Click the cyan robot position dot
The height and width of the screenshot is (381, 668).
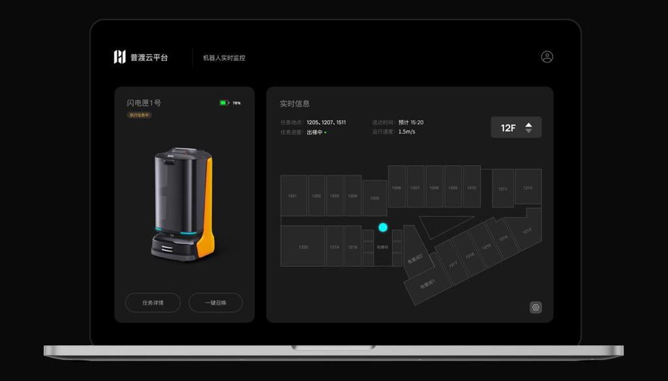click(383, 227)
